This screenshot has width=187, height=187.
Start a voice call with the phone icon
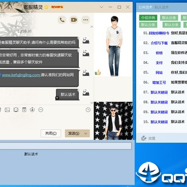point(62,20)
